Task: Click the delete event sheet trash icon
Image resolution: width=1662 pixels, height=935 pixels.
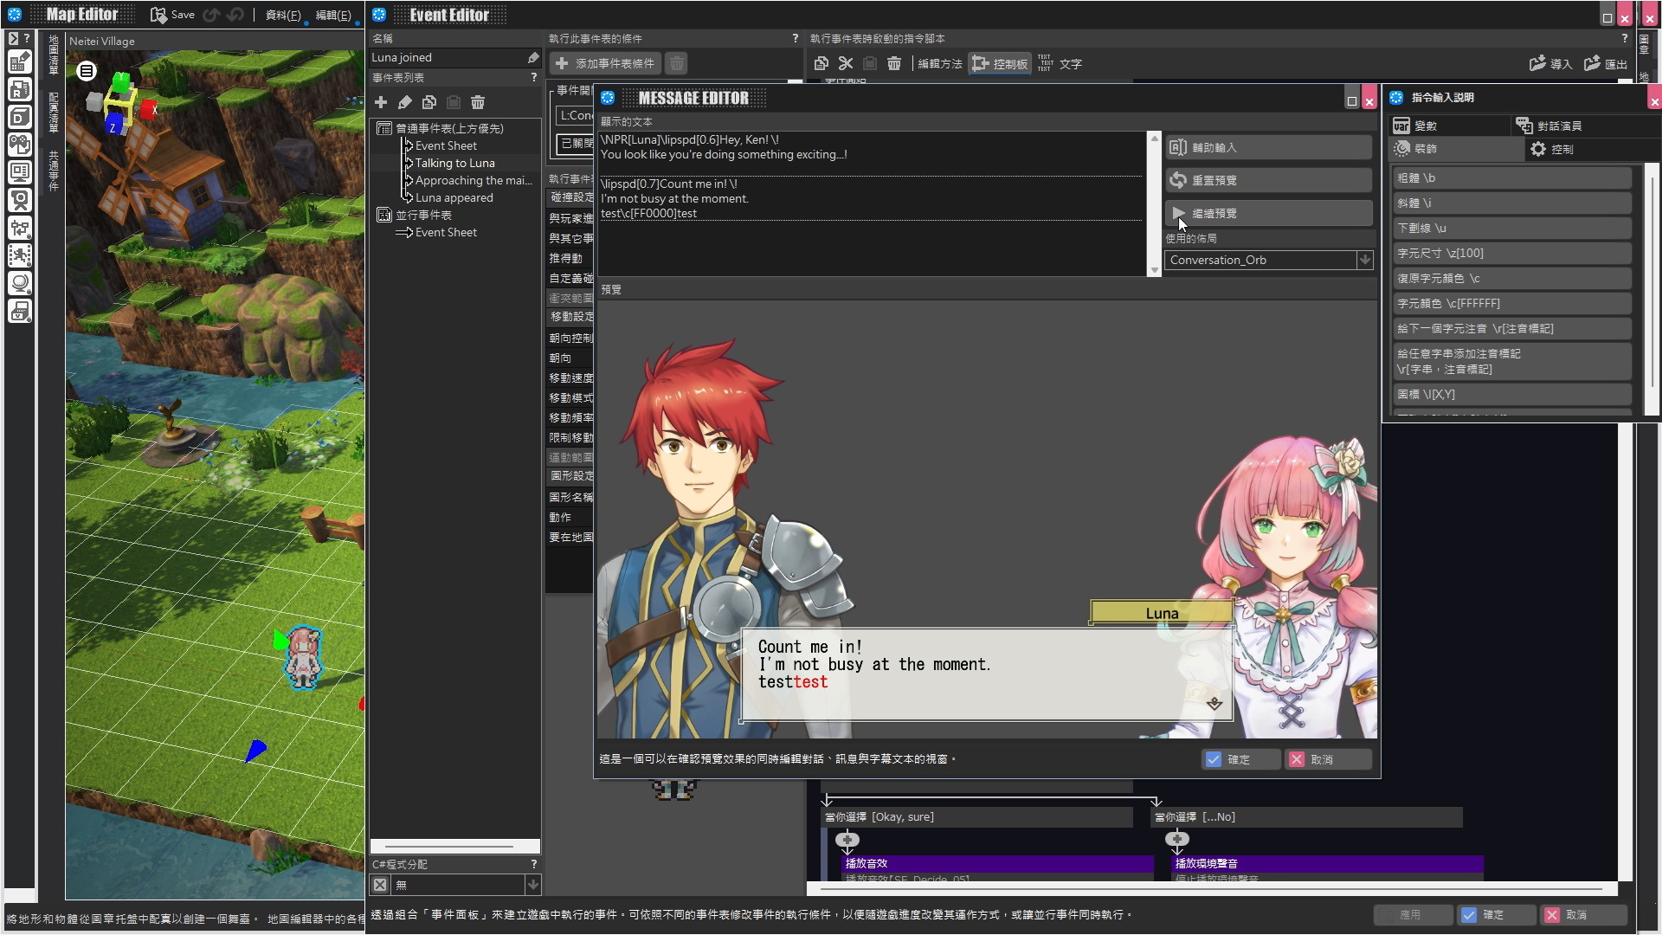Action: coord(478,102)
